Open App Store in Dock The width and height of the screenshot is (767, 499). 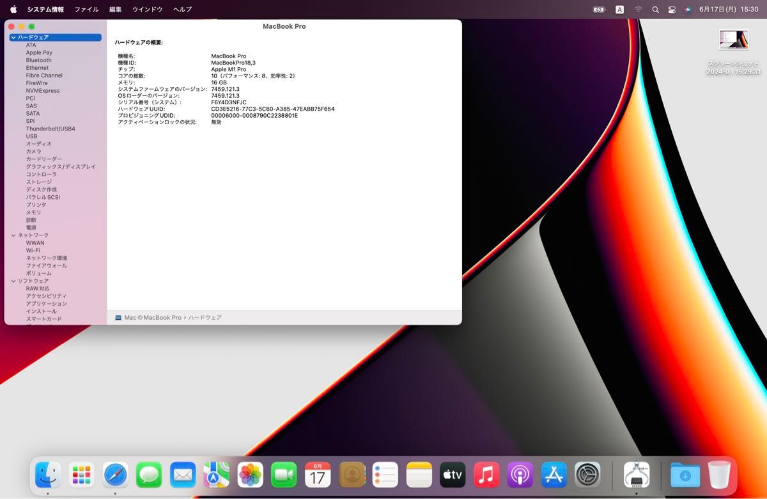pos(554,475)
